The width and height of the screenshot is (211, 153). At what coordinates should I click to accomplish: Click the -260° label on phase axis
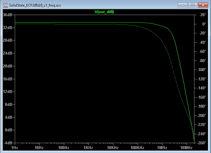tap(202, 143)
